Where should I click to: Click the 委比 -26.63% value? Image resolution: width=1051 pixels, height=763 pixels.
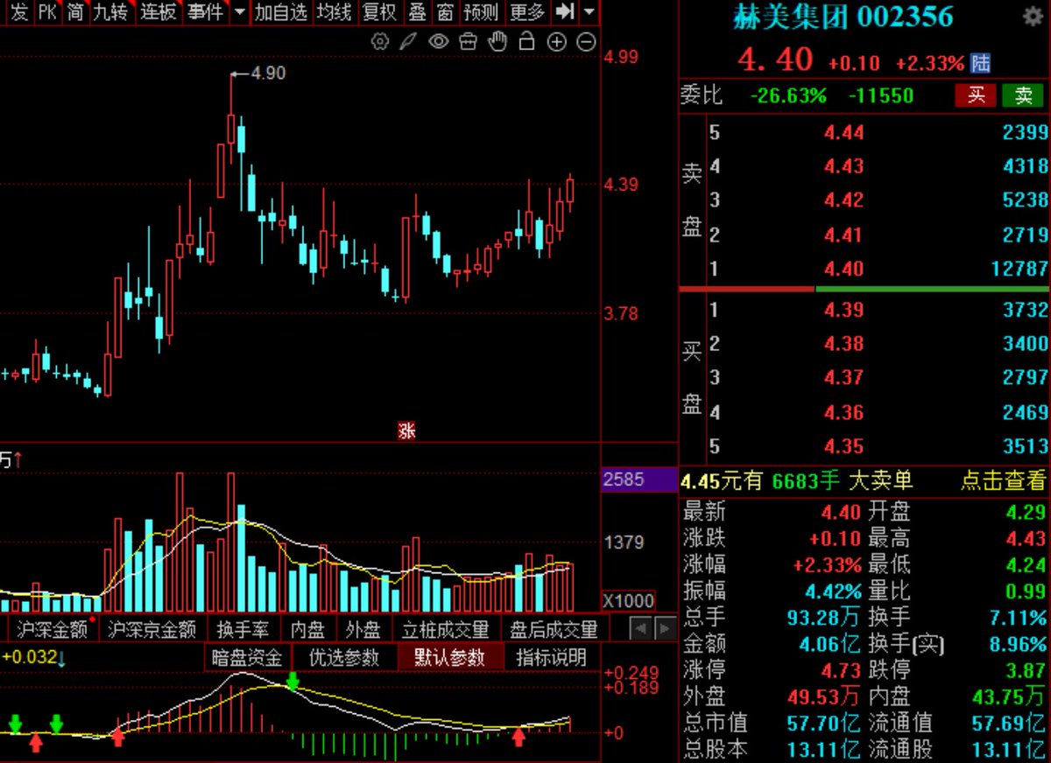(788, 95)
